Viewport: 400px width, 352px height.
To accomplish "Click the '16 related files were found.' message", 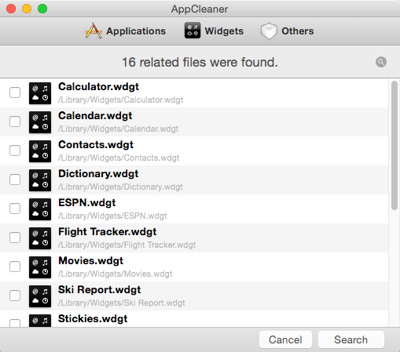I will 200,62.
